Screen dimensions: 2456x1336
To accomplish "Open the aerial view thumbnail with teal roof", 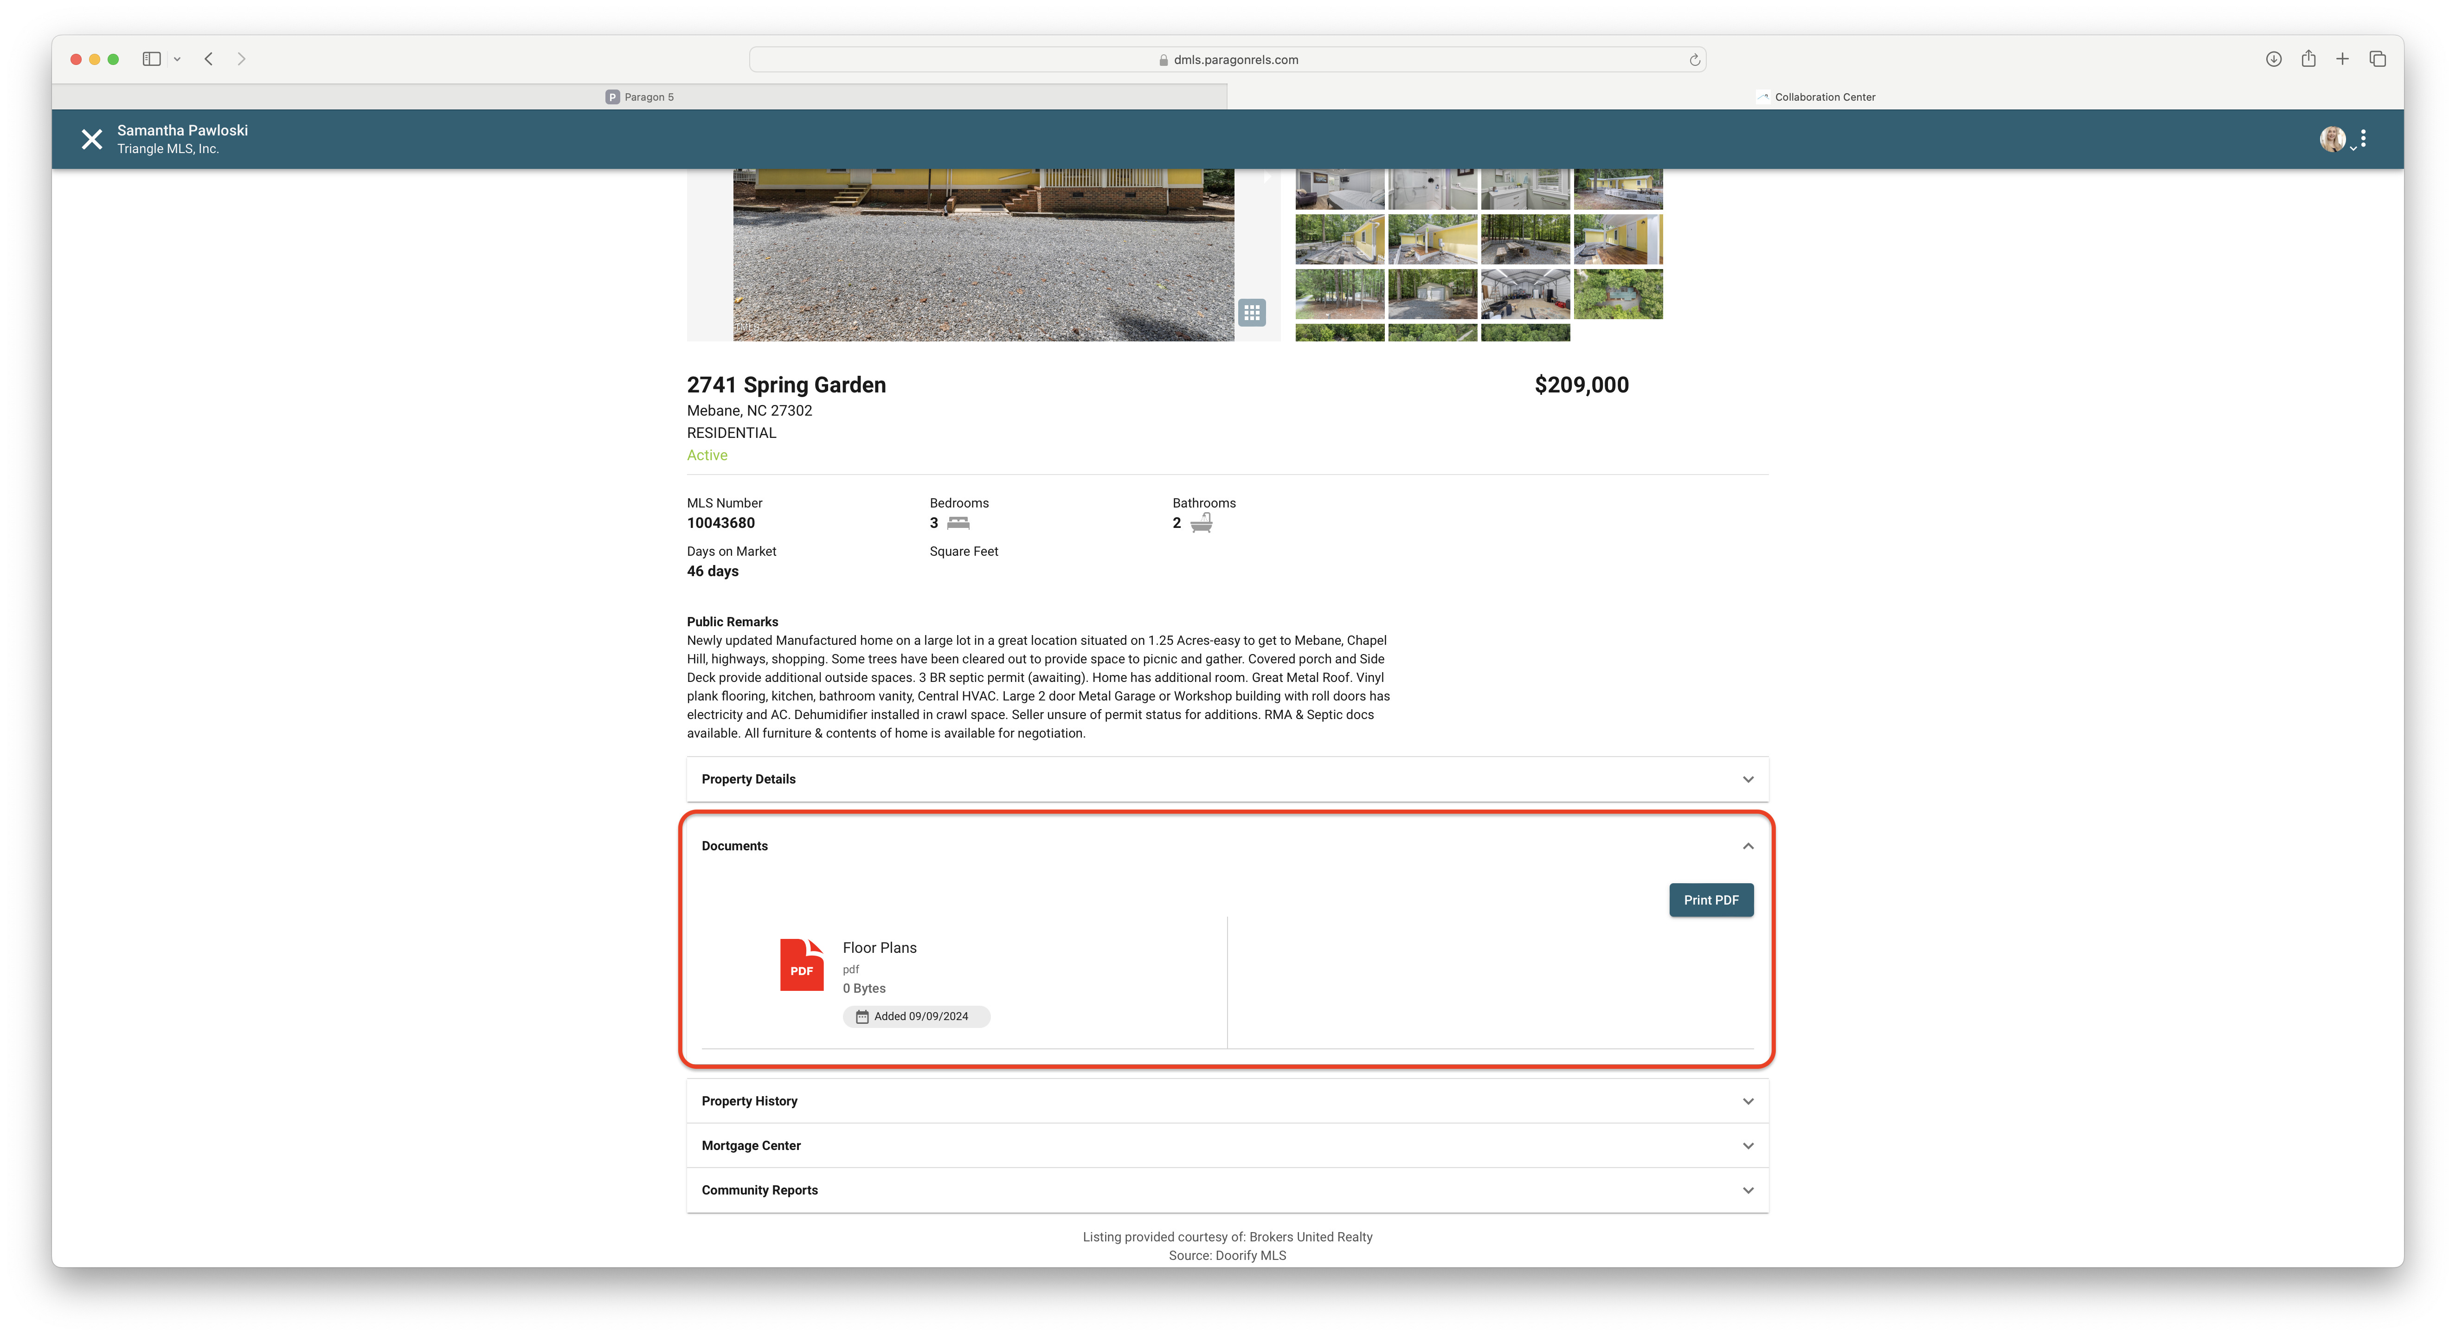I will point(1618,294).
